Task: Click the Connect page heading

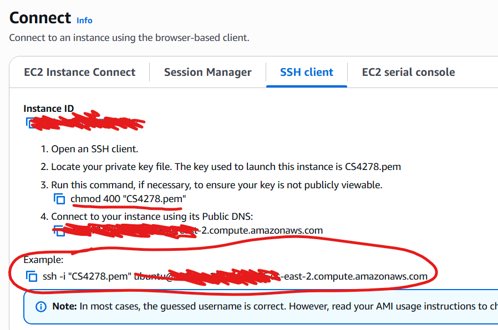Action: pyautogui.click(x=40, y=18)
